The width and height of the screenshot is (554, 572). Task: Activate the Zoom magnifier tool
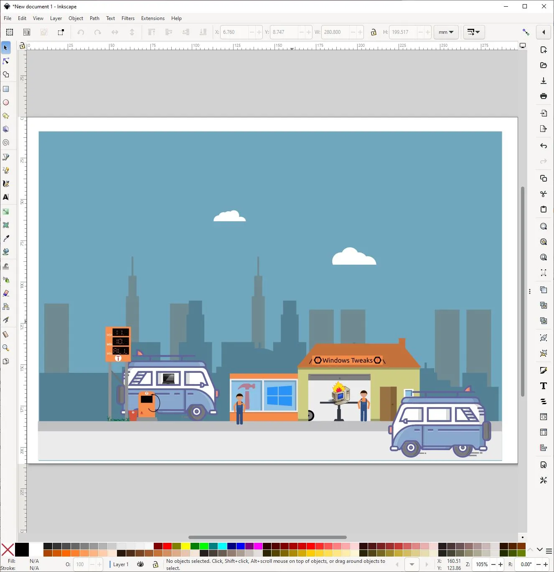(x=6, y=348)
